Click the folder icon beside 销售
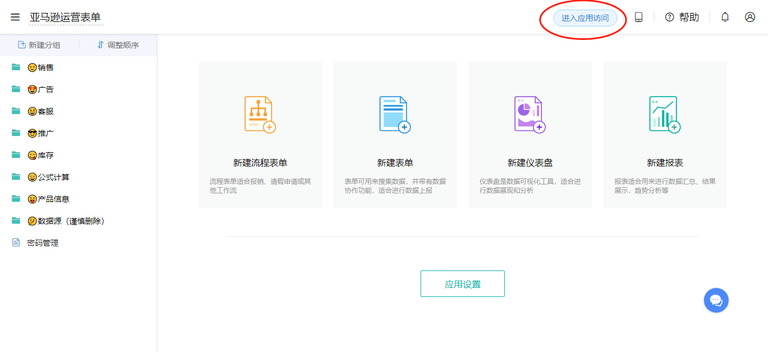Screen dimensions: 768x352 click(x=16, y=67)
